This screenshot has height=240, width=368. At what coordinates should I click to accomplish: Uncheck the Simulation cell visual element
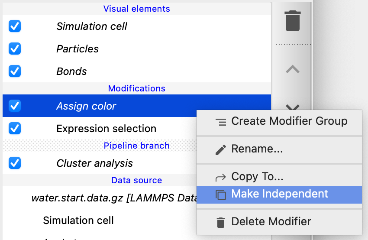coord(15,26)
